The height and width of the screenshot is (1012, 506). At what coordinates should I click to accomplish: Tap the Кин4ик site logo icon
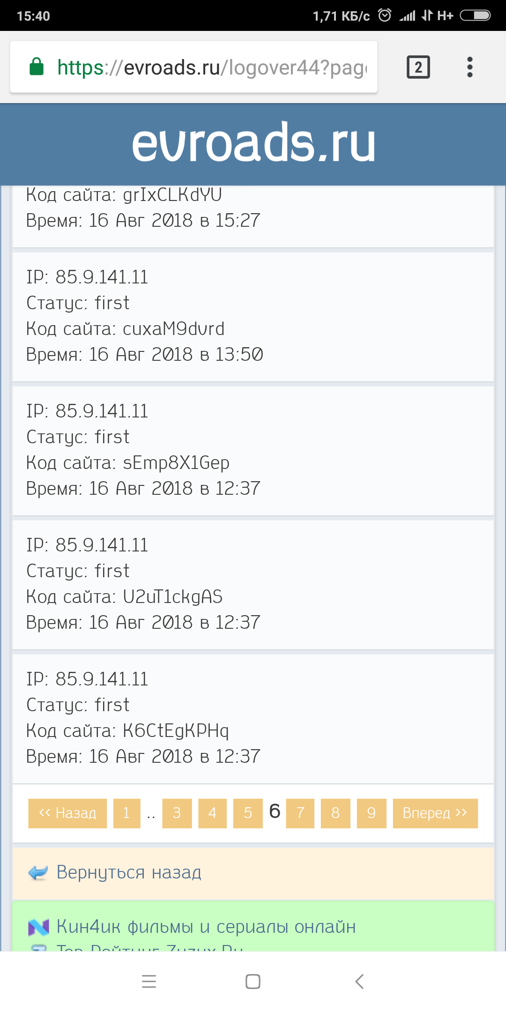coord(38,927)
